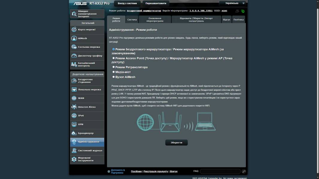Viewport: 319px width, 179px height.
Task: Open Диспетчер трафіку gauge icon
Action: (74, 56)
